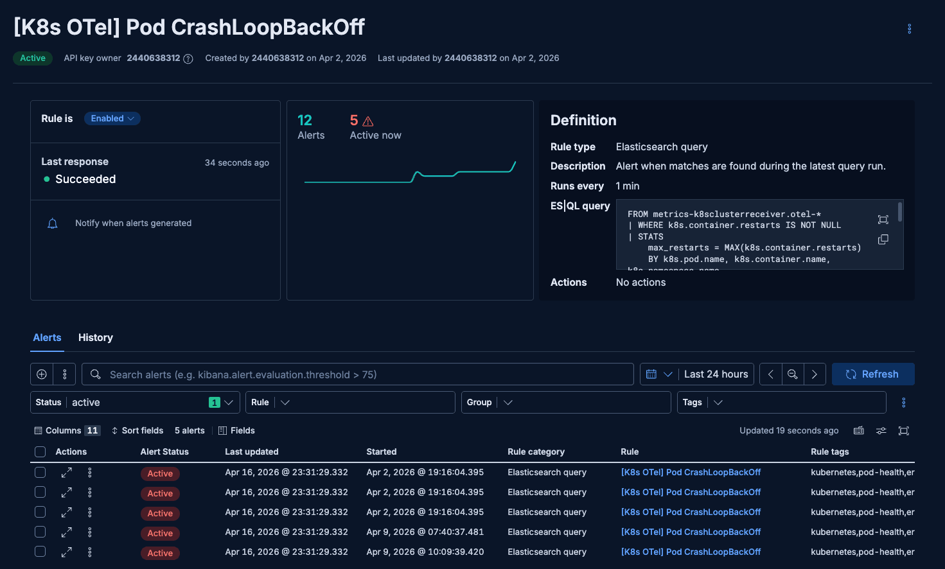Open the rule actions kebab menu top right
945x569 pixels.
pyautogui.click(x=909, y=28)
